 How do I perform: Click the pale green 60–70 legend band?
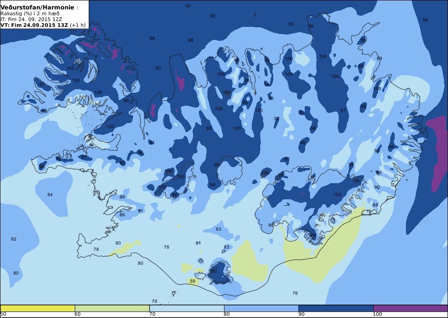pos(112,308)
